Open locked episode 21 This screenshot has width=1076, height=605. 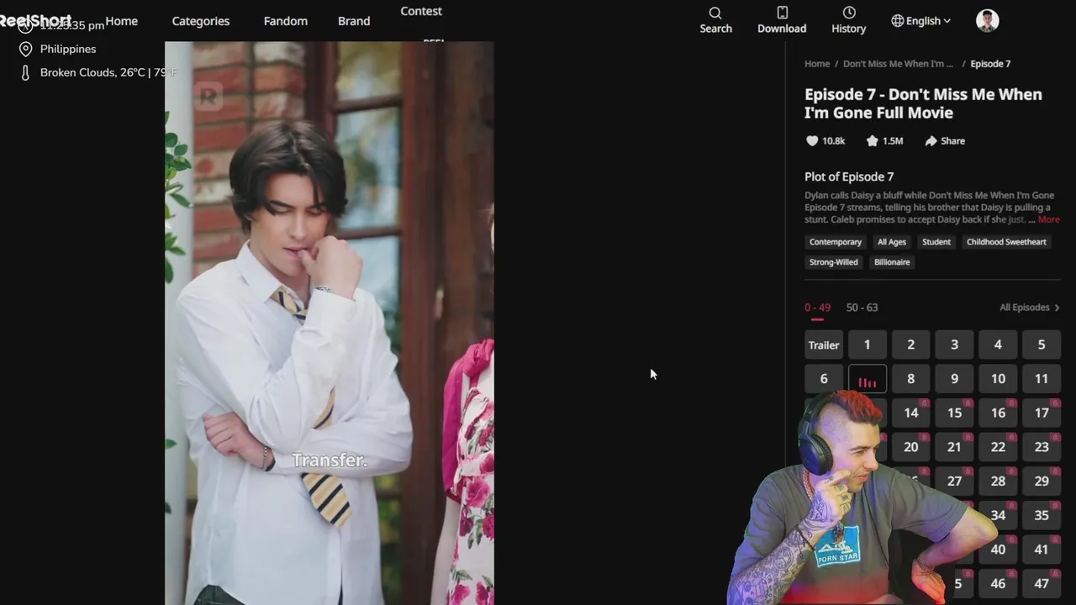point(954,447)
